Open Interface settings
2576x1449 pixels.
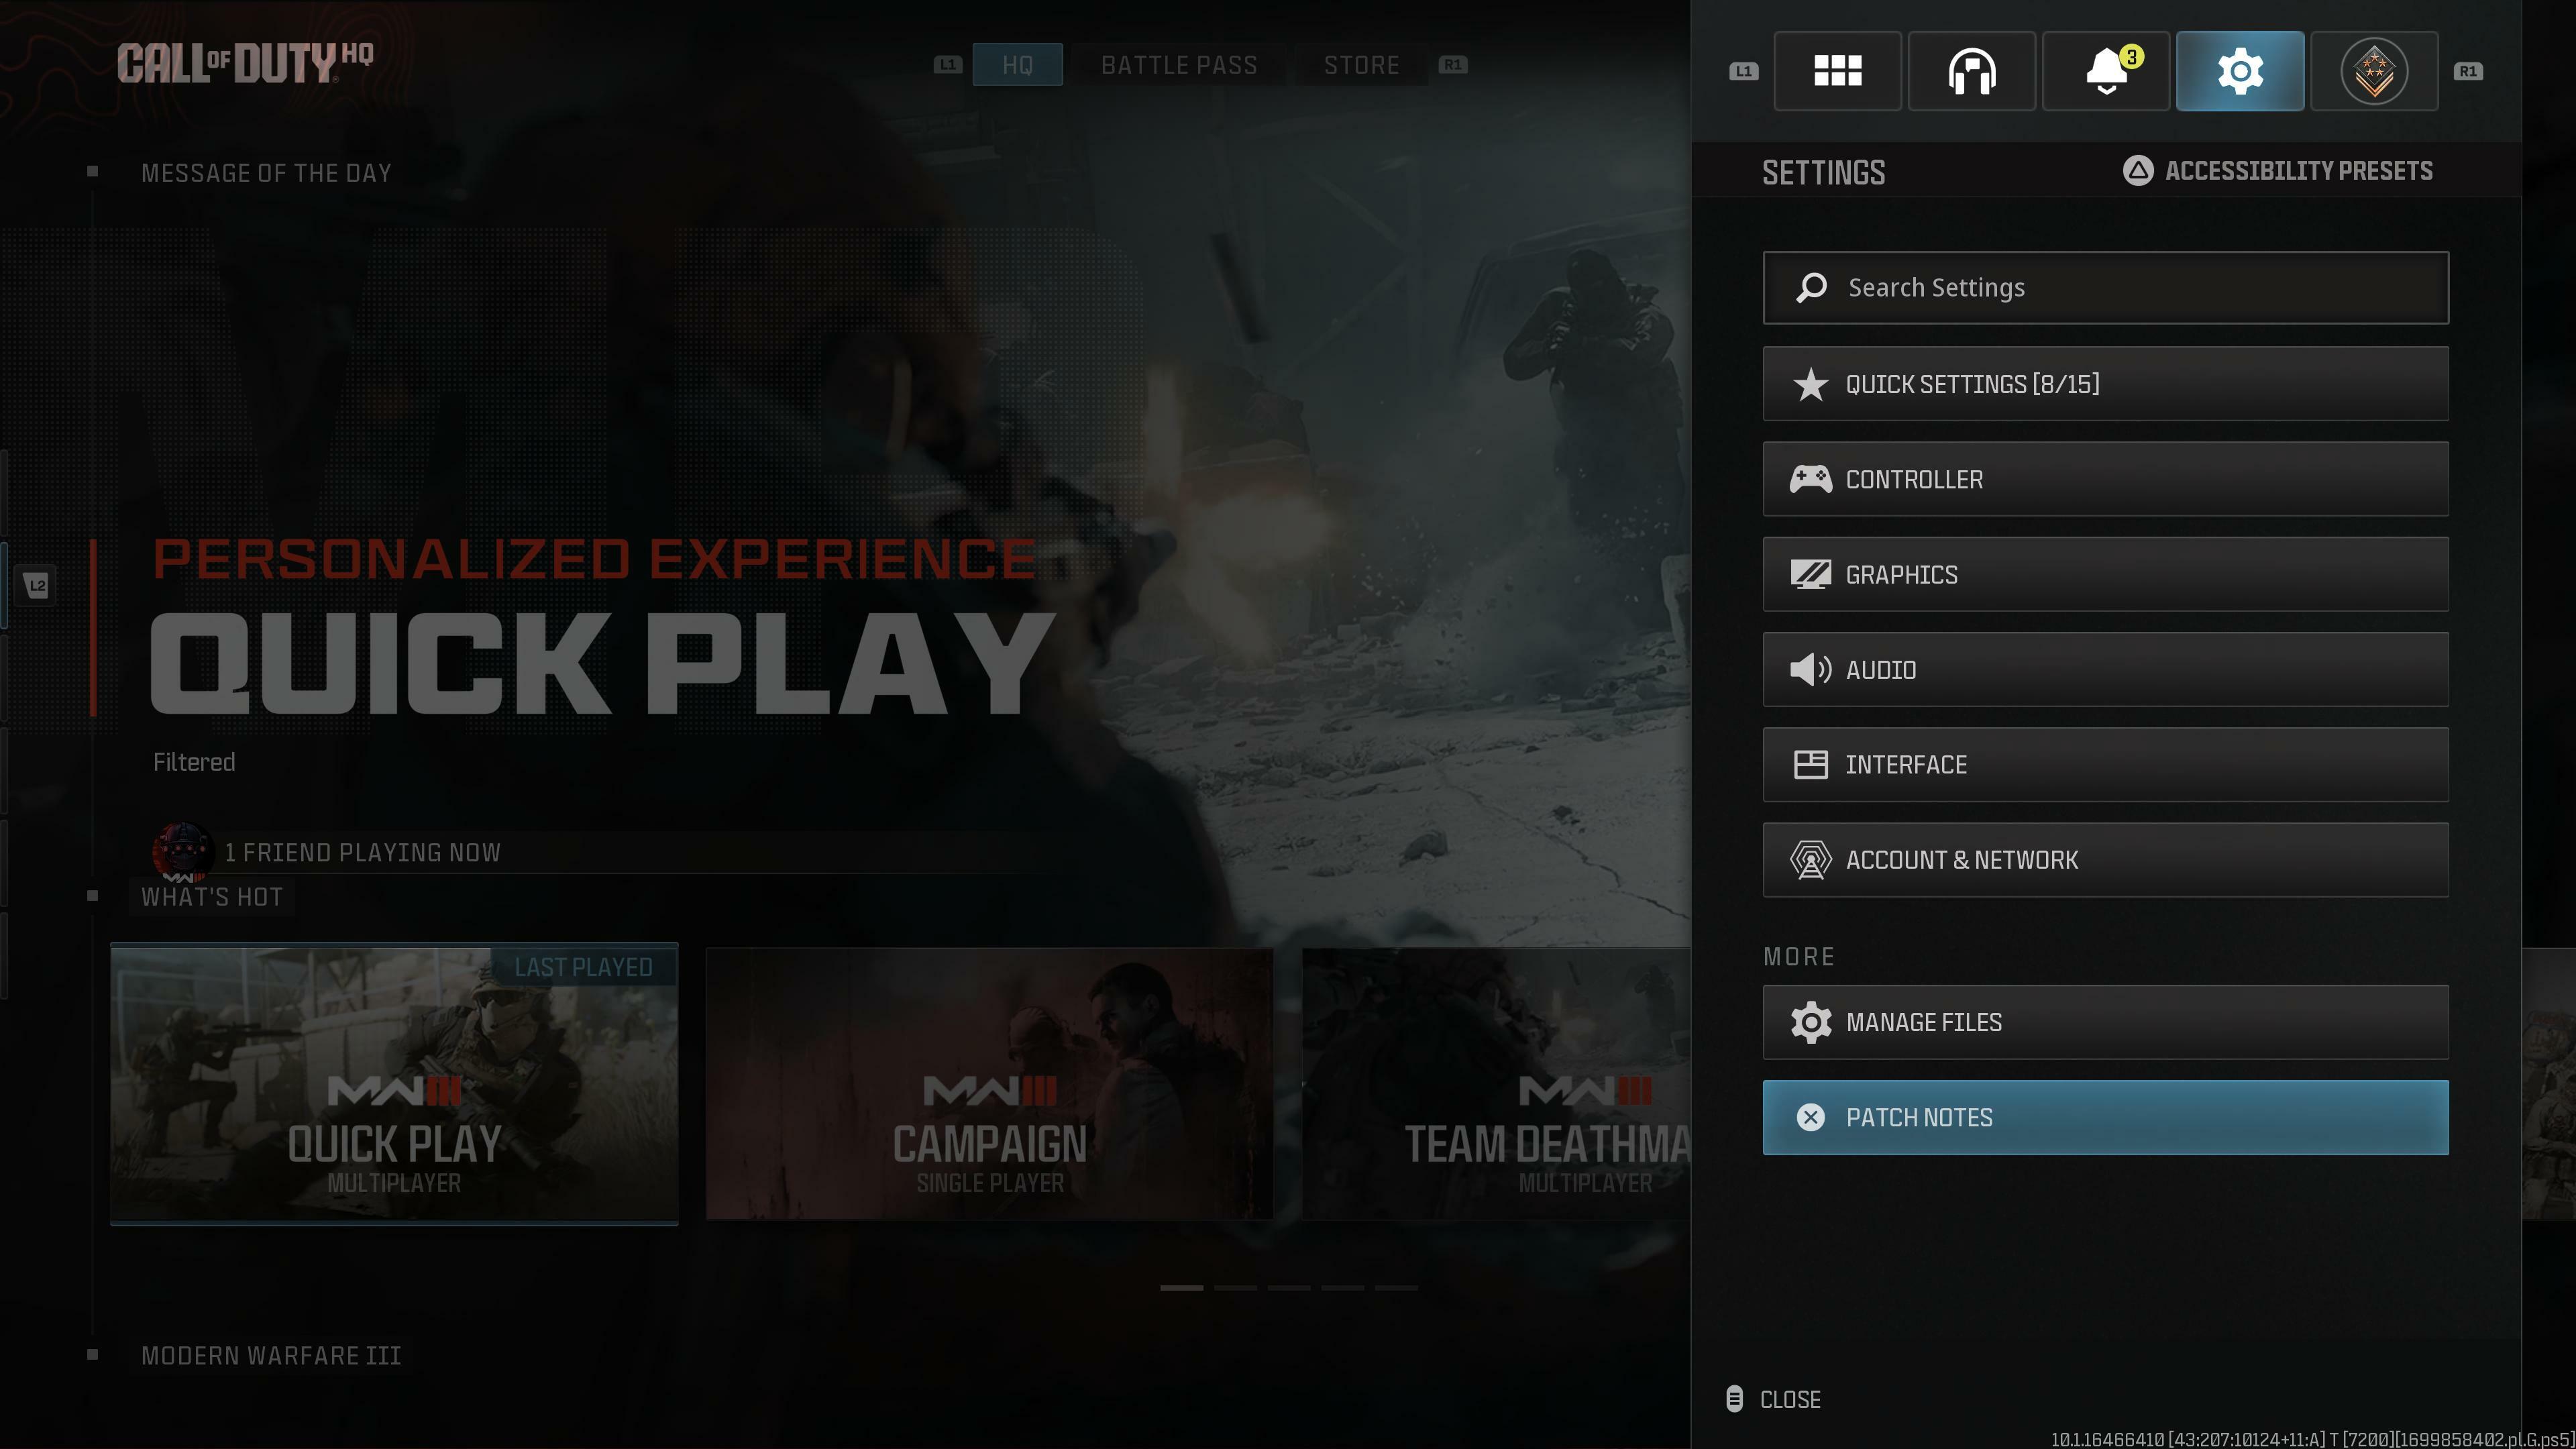pos(2105,765)
